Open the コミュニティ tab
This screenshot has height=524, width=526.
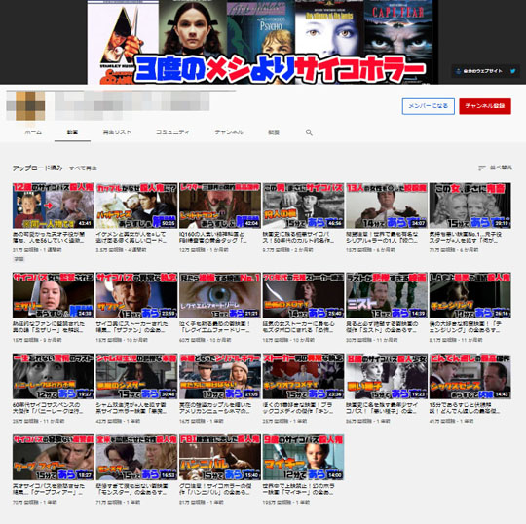point(172,132)
